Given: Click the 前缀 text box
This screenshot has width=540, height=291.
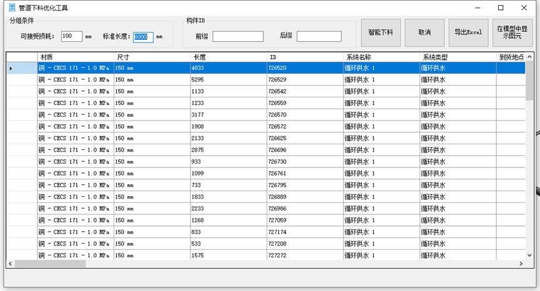Looking at the screenshot, I should [x=238, y=37].
